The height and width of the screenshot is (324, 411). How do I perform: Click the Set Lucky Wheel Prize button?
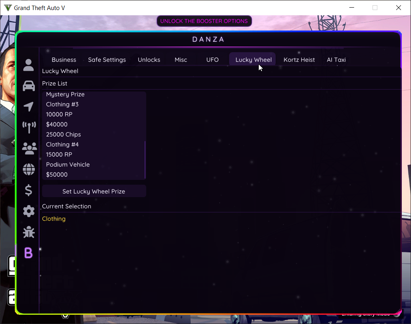click(x=94, y=191)
